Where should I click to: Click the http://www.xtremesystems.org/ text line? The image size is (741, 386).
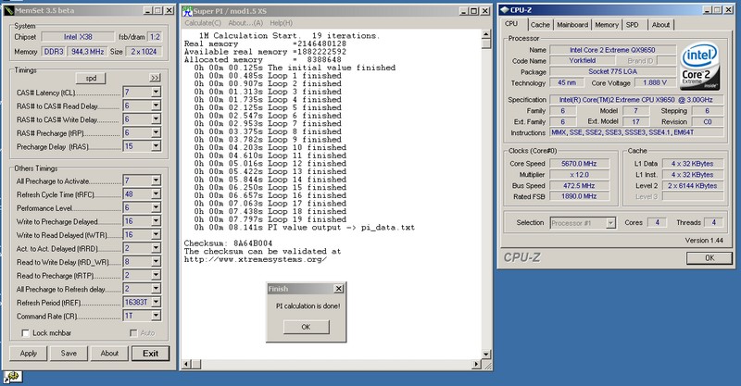256,259
